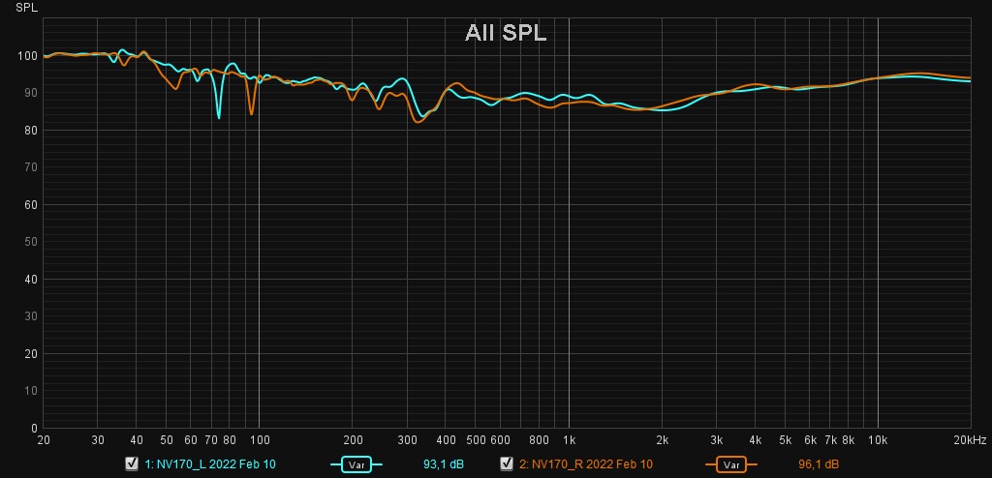The image size is (992, 478).
Task: Click the 0 dB tick on SPL axis
Action: (x=33, y=427)
